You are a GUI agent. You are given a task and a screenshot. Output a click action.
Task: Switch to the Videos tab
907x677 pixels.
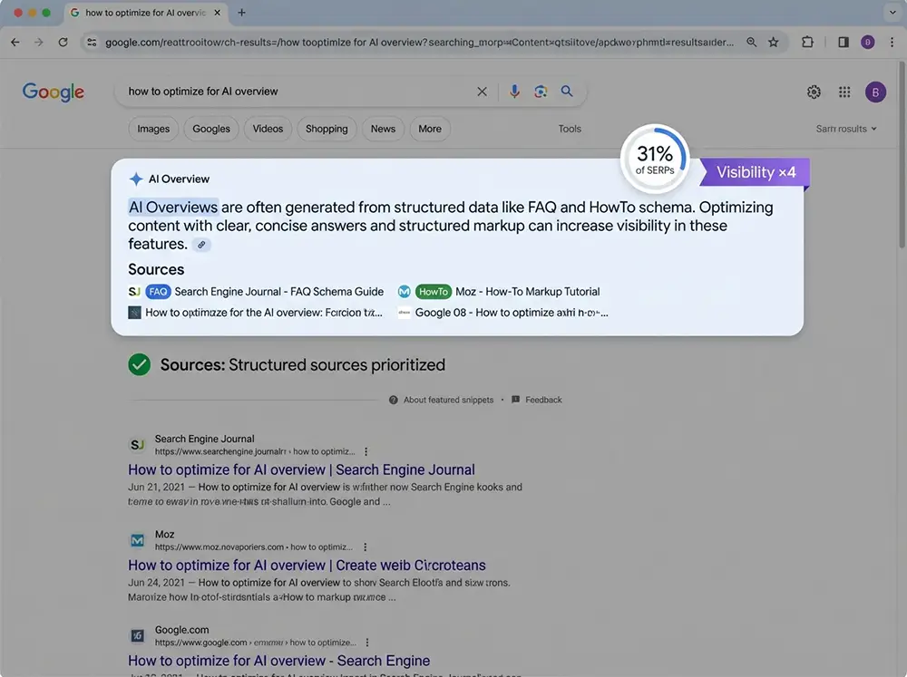[x=268, y=129]
